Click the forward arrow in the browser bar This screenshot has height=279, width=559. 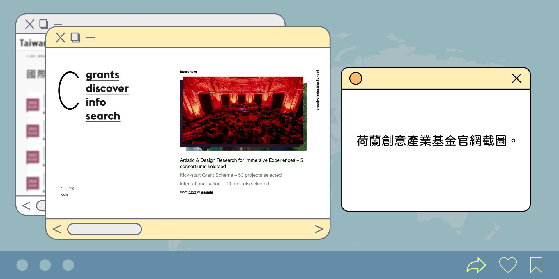319,229
